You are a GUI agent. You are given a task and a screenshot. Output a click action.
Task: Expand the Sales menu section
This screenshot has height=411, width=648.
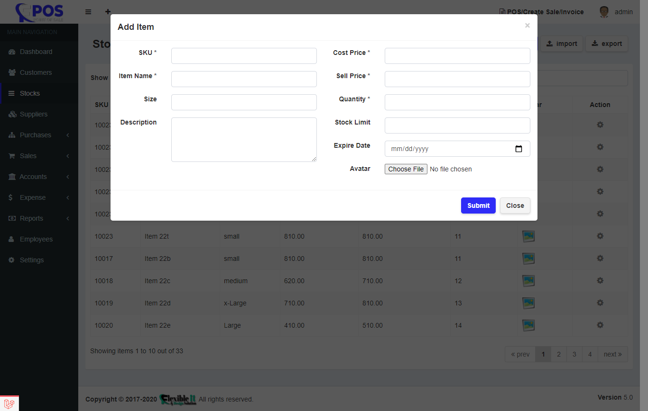coord(29,156)
